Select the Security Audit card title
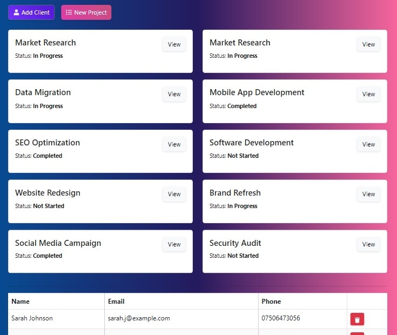 (x=235, y=243)
